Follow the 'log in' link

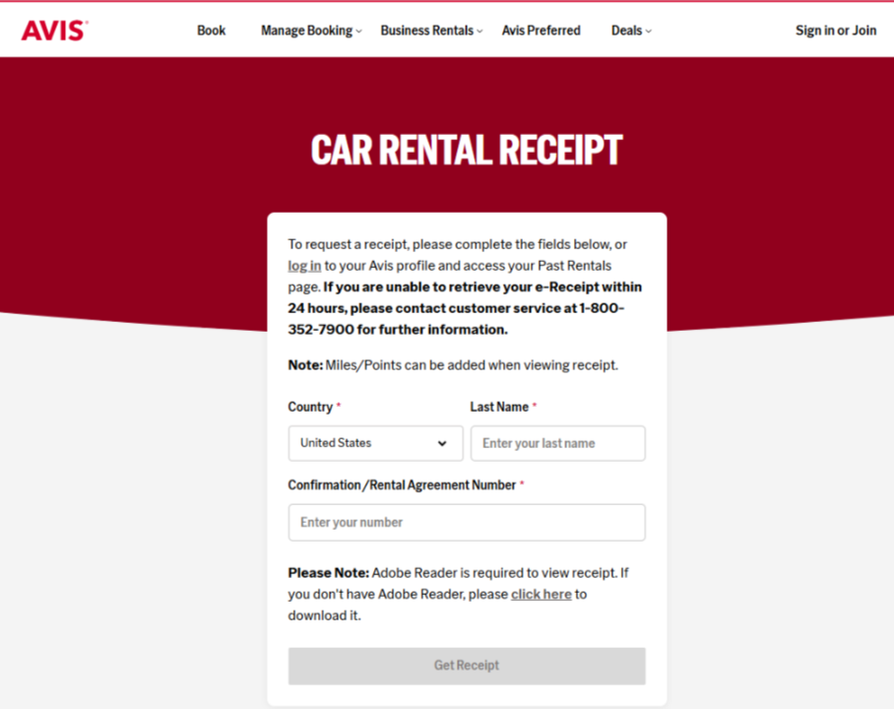click(x=304, y=266)
